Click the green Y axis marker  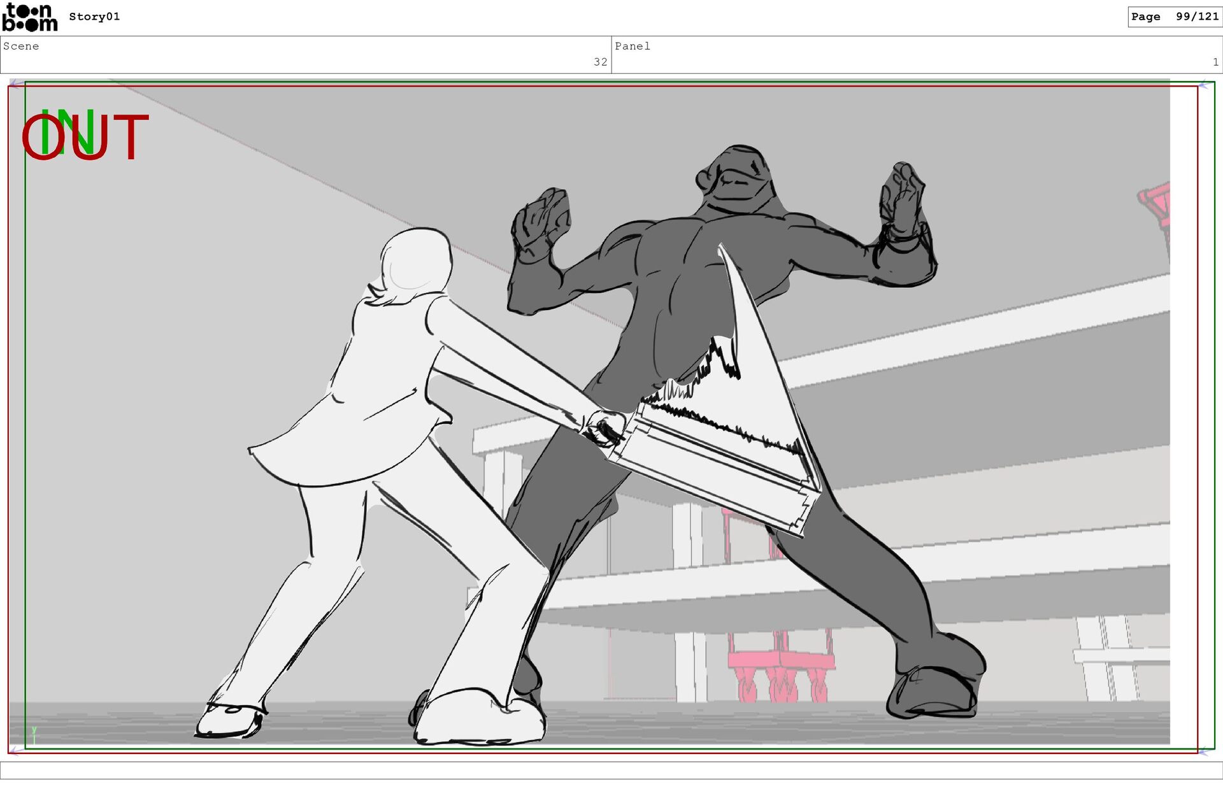point(34,731)
